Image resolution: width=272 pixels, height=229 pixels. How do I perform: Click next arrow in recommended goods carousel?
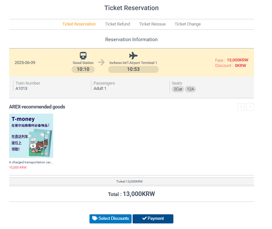click(250, 107)
